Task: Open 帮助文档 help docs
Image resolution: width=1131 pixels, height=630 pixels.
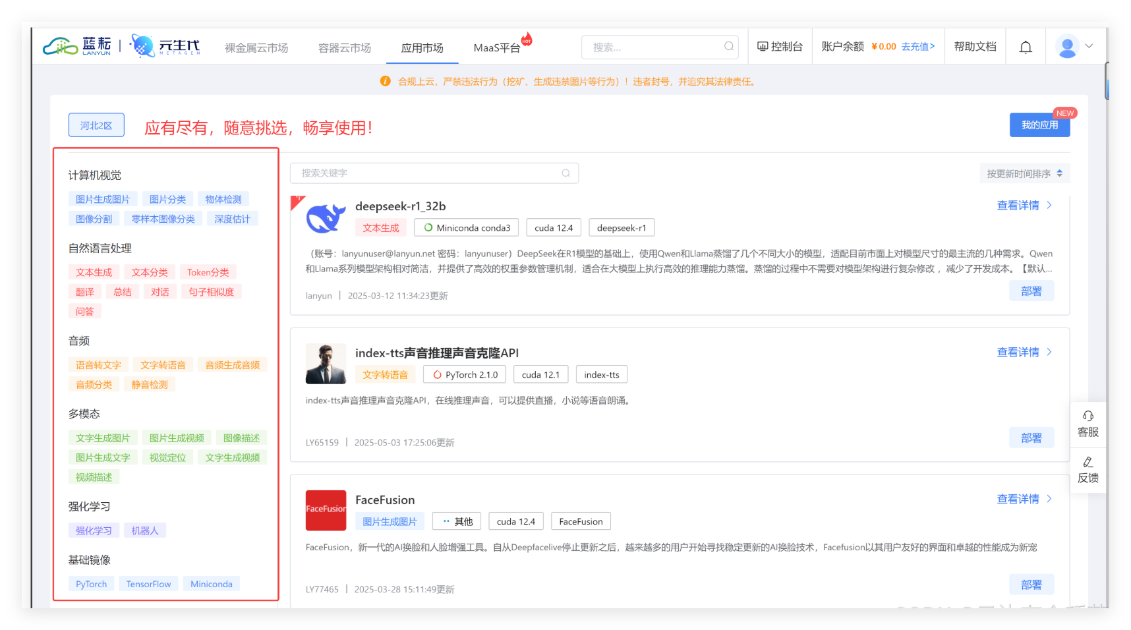Action: [975, 46]
